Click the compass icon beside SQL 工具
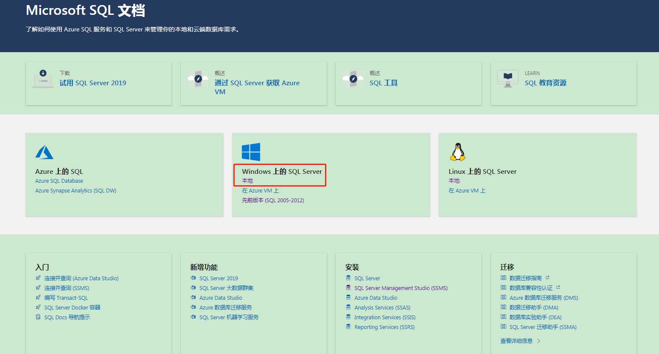Image resolution: width=659 pixels, height=354 pixels. [353, 79]
